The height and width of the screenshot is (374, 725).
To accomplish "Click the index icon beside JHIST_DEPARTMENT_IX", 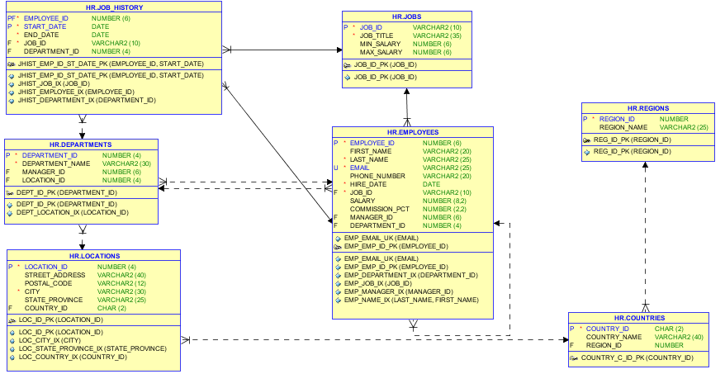I will pyautogui.click(x=10, y=100).
